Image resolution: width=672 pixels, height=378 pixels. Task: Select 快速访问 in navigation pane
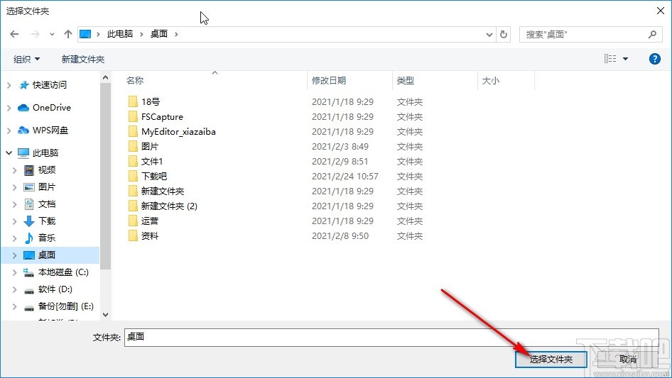click(49, 85)
